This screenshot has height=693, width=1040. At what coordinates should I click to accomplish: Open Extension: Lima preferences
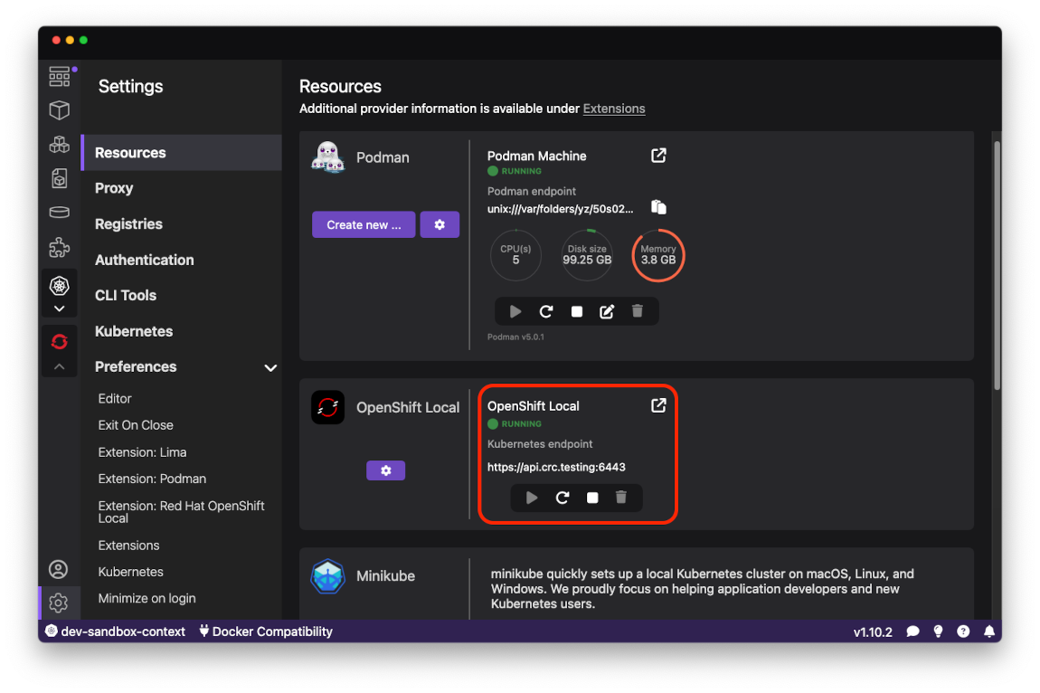[142, 452]
